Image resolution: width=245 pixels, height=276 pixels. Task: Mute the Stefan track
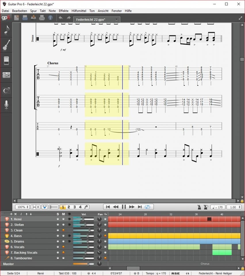tap(63, 225)
